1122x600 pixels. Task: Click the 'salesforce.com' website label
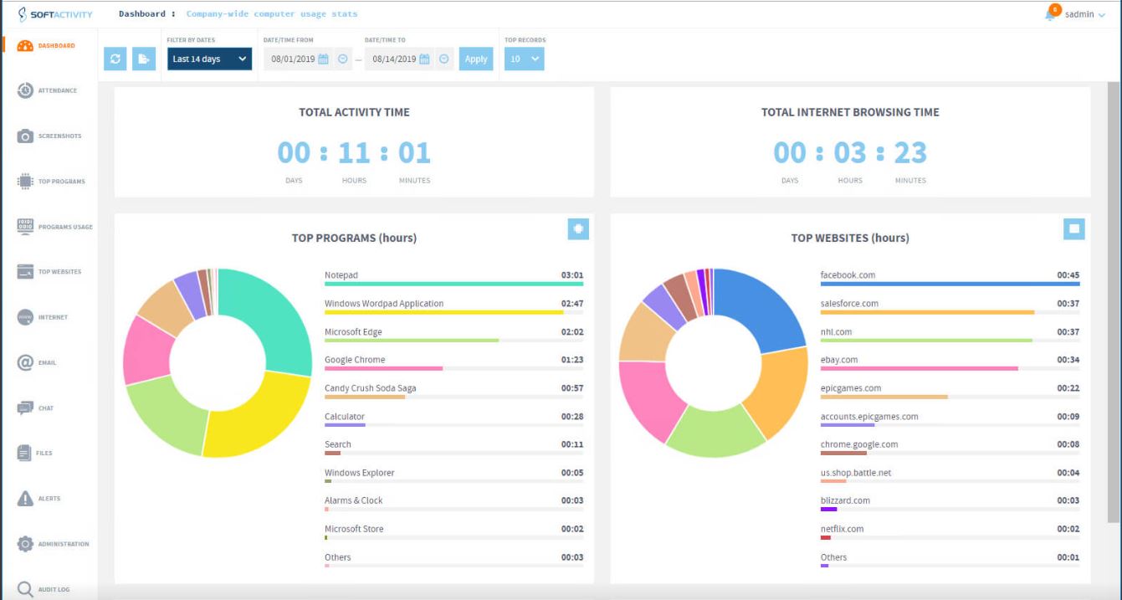[x=849, y=304]
